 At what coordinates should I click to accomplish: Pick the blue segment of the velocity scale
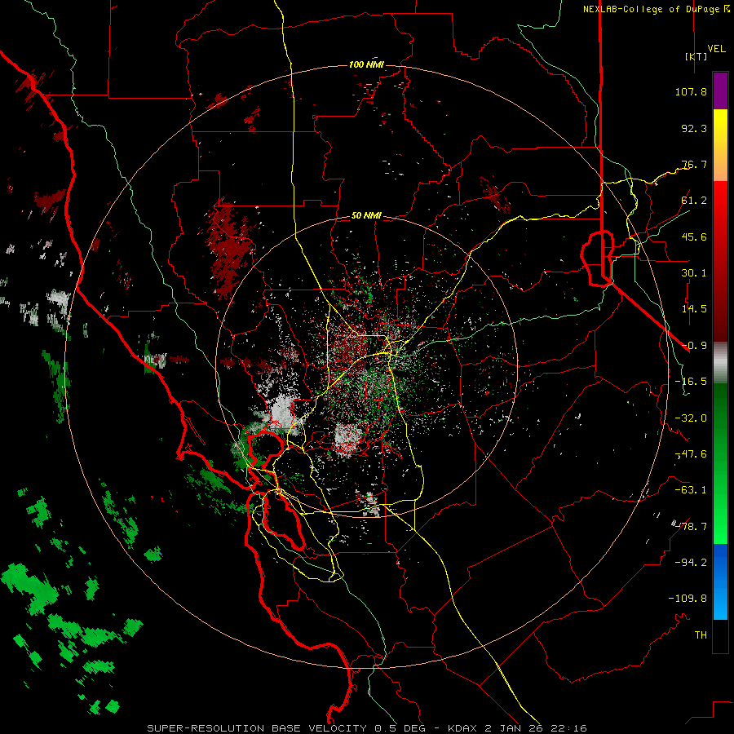tap(720, 581)
